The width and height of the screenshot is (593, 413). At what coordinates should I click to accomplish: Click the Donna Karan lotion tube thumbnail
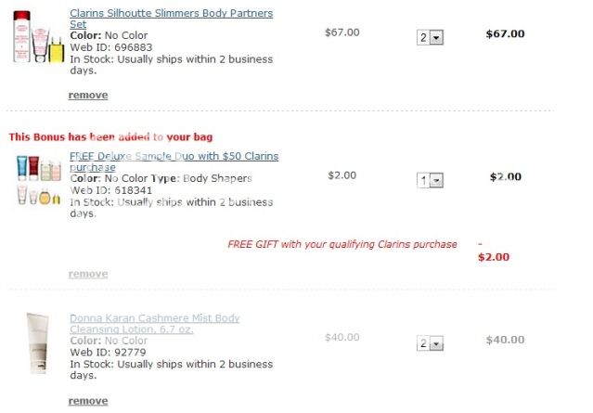click(x=39, y=343)
